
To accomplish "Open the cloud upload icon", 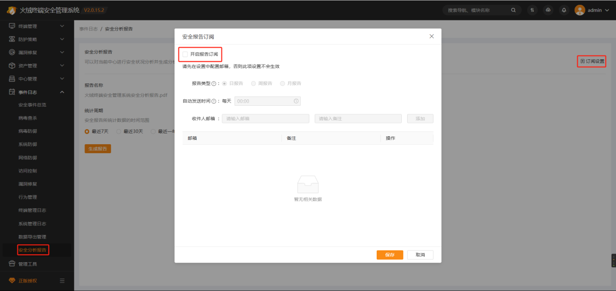I will [548, 10].
